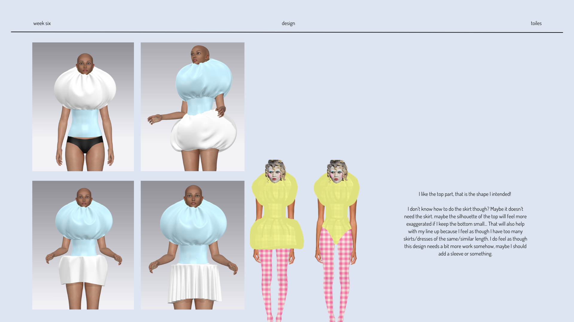The width and height of the screenshot is (574, 322).
Task: Select the render with pleated white skirt
Action: (193, 245)
